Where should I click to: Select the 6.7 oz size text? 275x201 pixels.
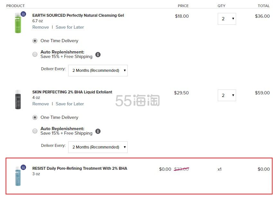click(38, 21)
